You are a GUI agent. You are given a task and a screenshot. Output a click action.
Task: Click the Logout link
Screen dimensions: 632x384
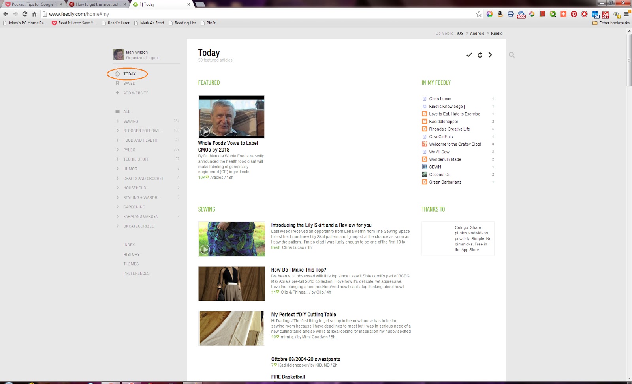pyautogui.click(x=152, y=58)
